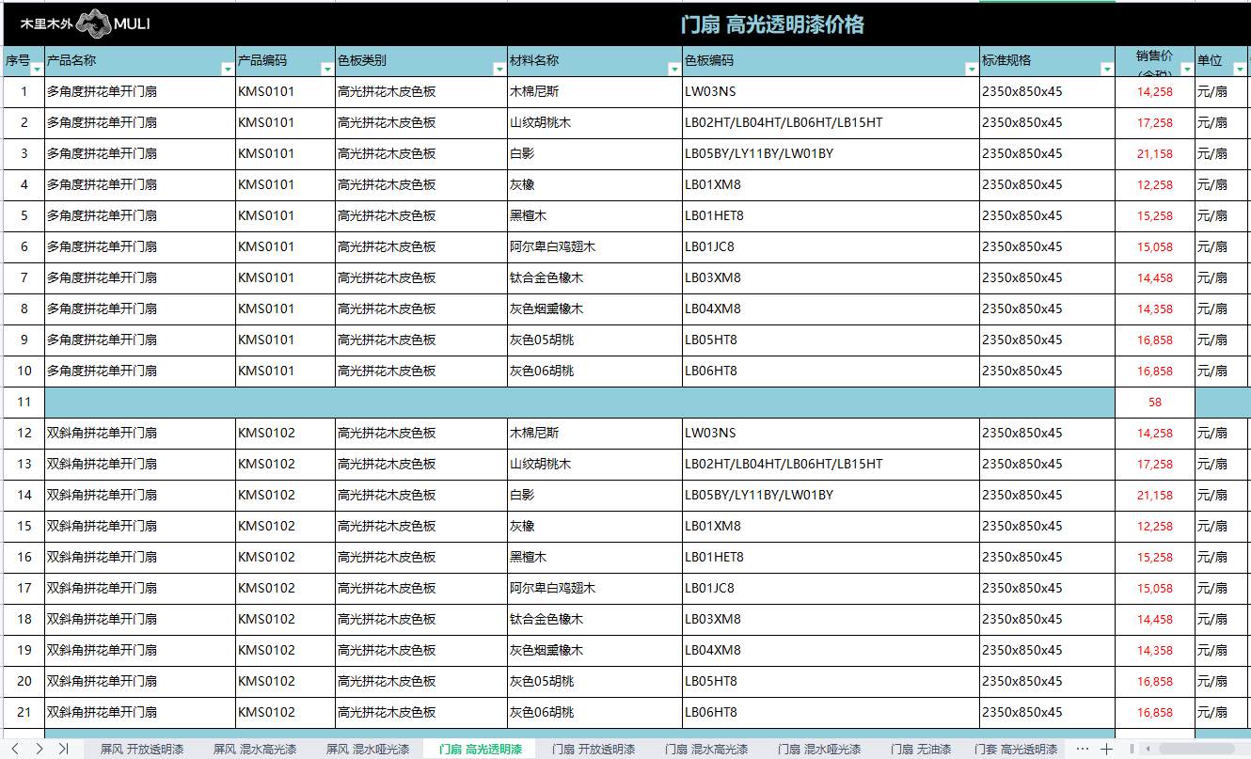1251x759 pixels.
Task: Select row 3 code LB05BY/LY11BY/LW01BY
Action: coord(831,154)
